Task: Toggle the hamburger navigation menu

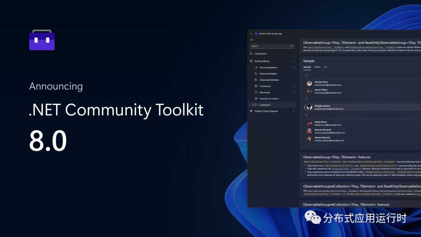Action: [252, 40]
